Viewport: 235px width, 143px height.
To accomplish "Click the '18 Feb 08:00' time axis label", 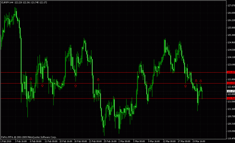I will point(80,141).
